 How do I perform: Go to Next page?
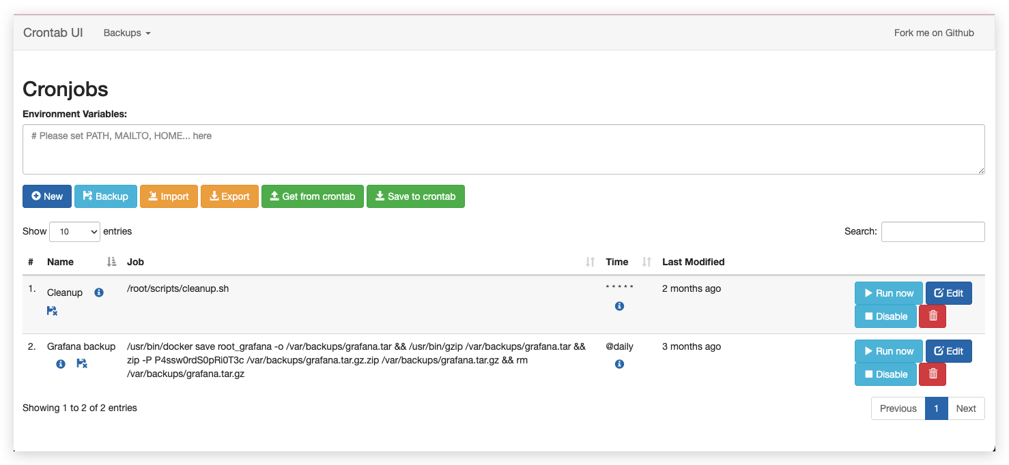(966, 408)
